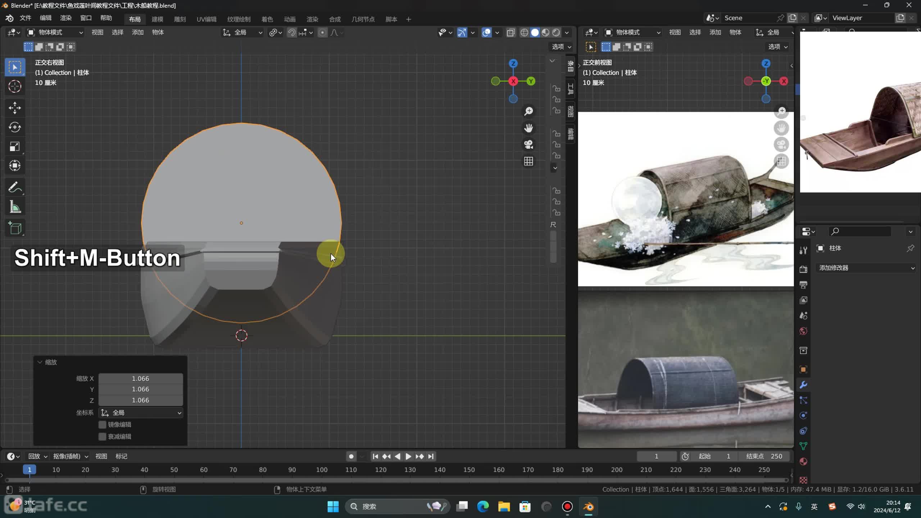Switch to material preview shading
Viewport: 921px width, 518px height.
coord(546,33)
